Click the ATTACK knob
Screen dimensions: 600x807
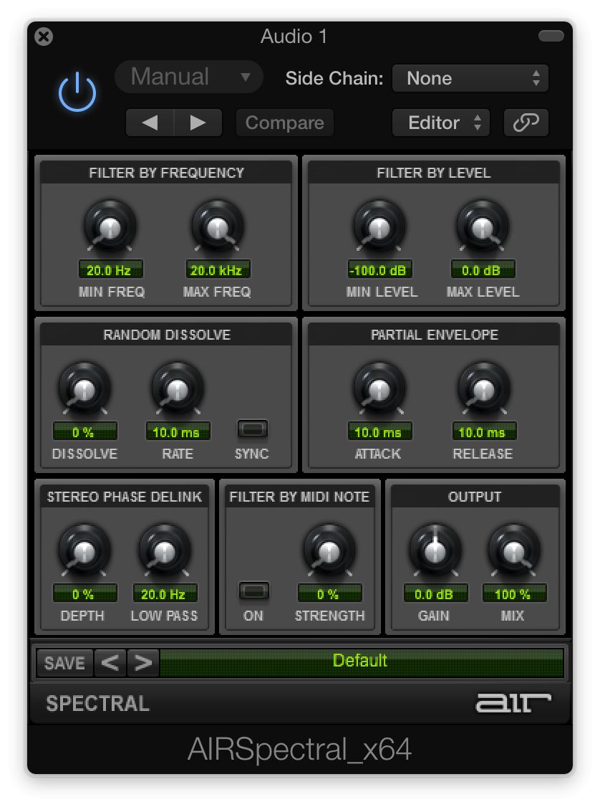379,388
